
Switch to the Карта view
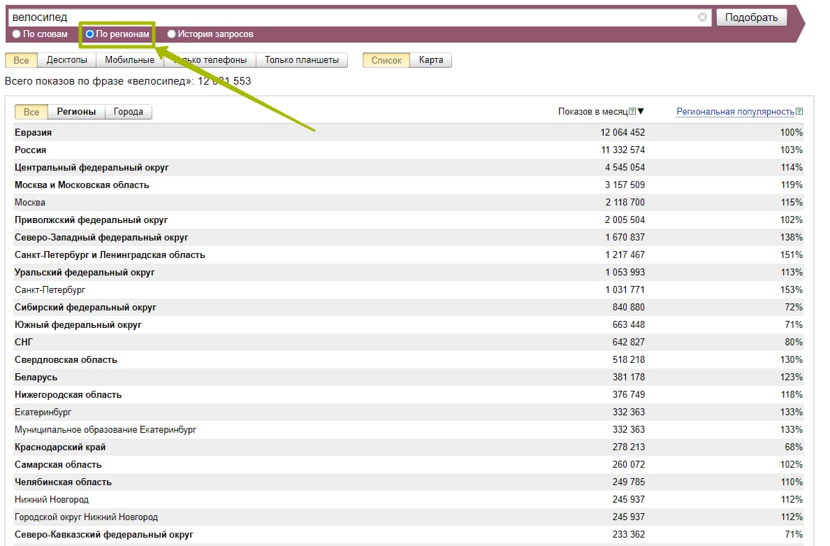(431, 60)
